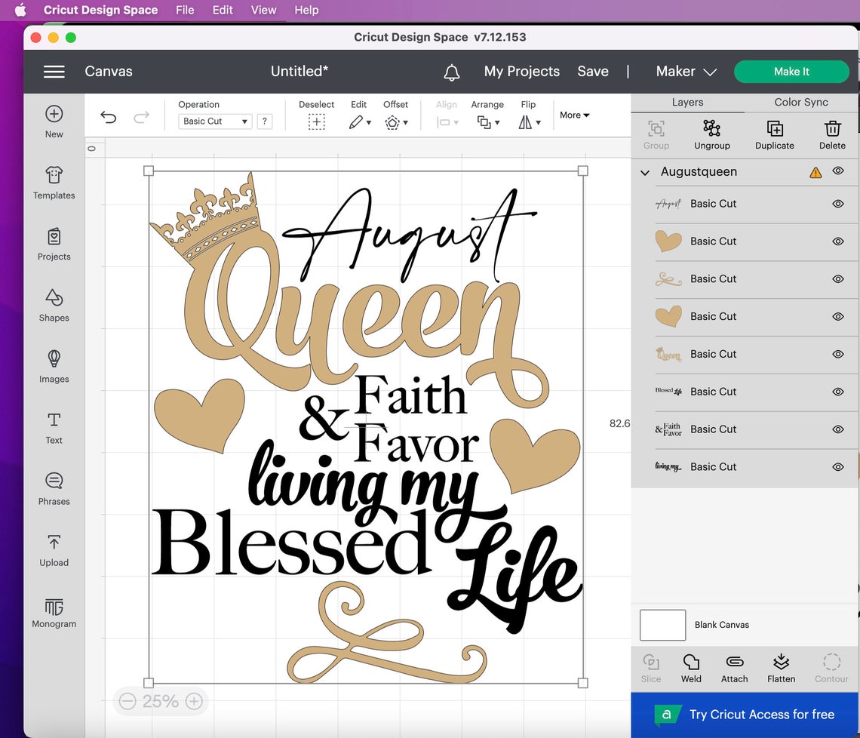Toggle visibility of the heart layer
Screen dimensions: 860x738
(837, 241)
